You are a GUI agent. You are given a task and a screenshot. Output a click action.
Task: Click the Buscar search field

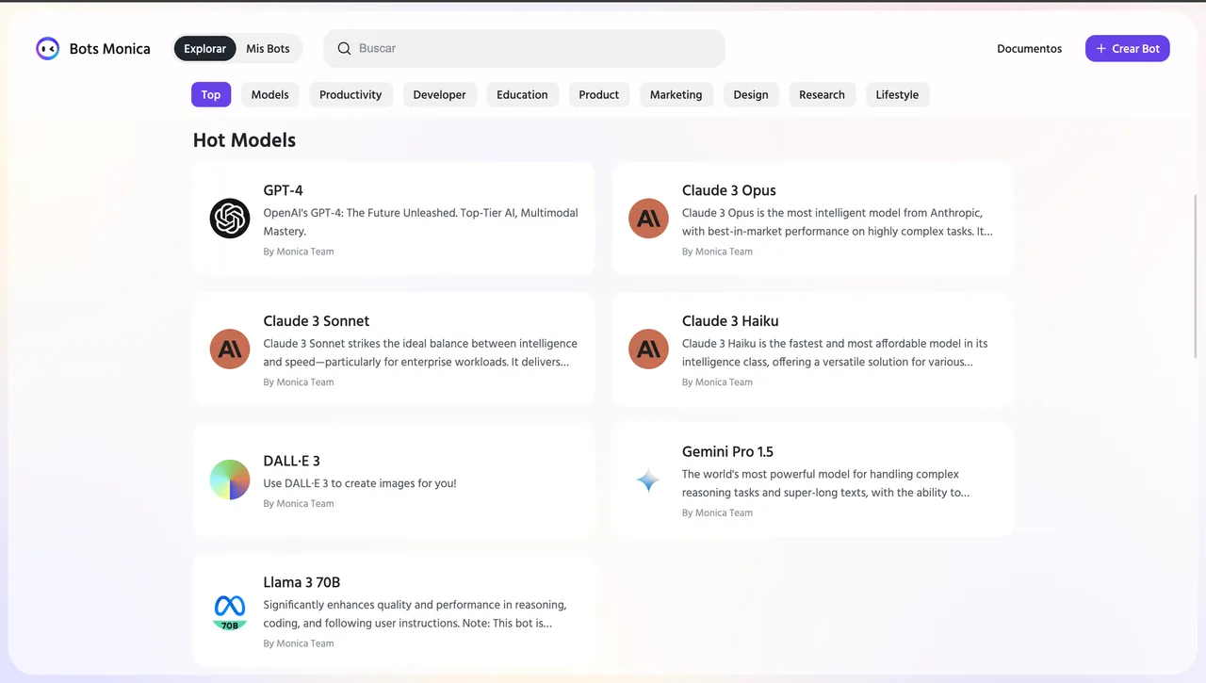pos(524,49)
